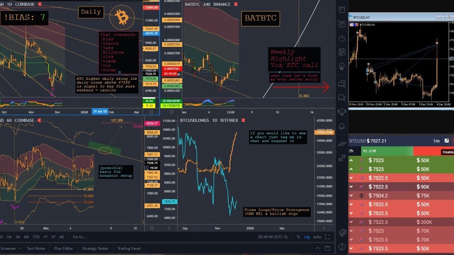Click the Z scale toggle below BATBTC chart
The height and width of the screenshot is (255, 454).
[x=169, y=228]
